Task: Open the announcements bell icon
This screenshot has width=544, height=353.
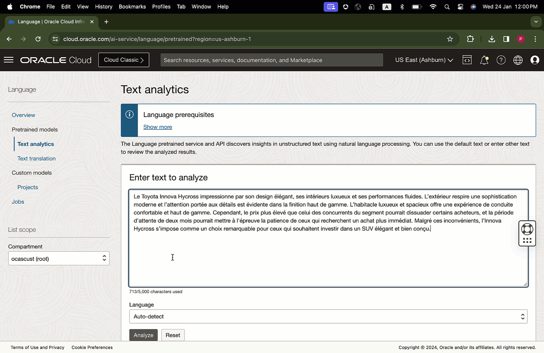Action: tap(484, 60)
